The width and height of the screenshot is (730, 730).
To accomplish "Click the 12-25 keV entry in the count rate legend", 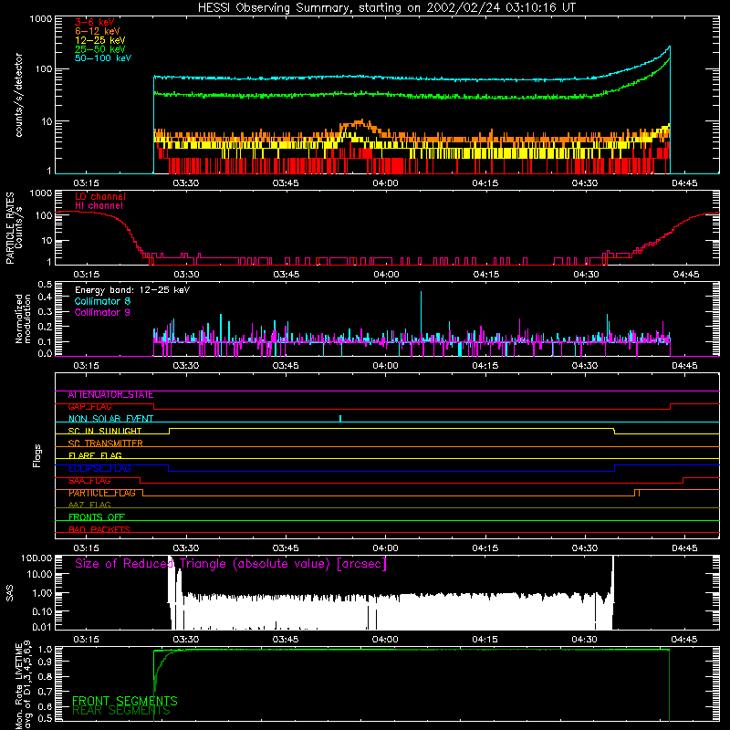I will pyautogui.click(x=100, y=40).
